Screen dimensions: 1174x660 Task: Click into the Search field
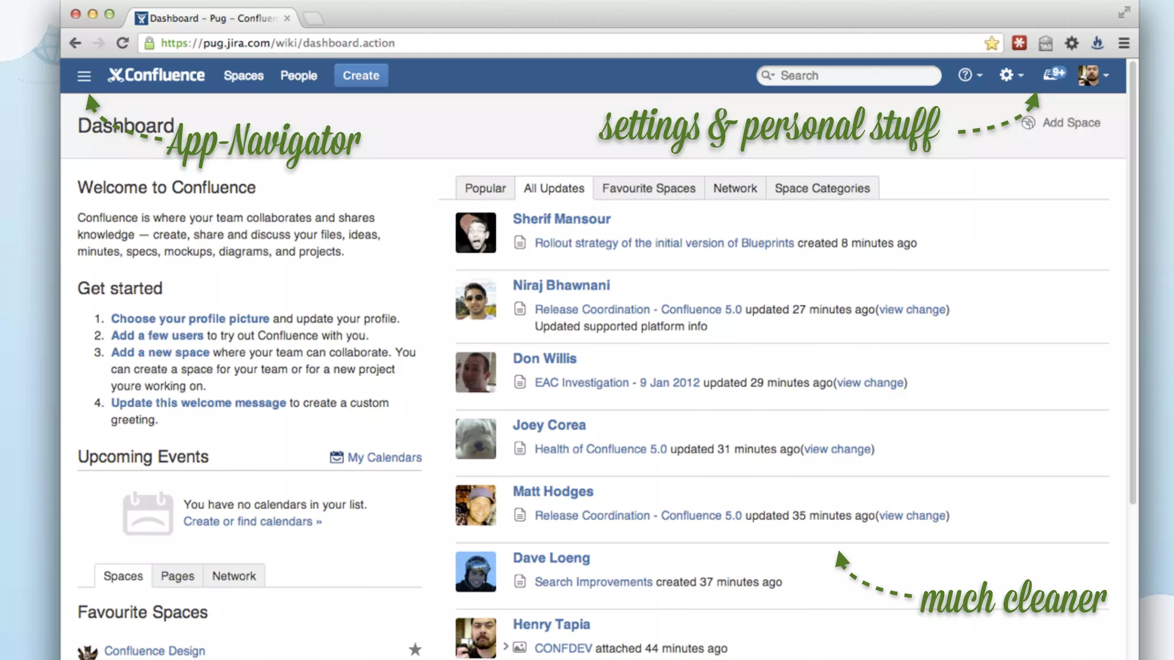point(848,75)
